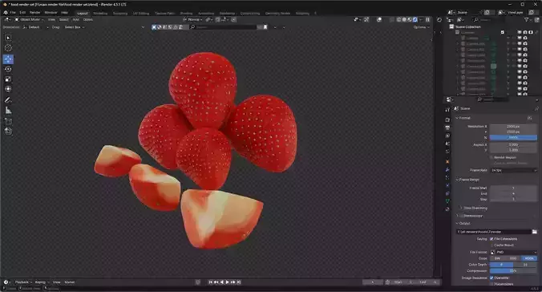The height and width of the screenshot is (292, 542).
Task: Jump to the first frame
Action: tap(210, 282)
